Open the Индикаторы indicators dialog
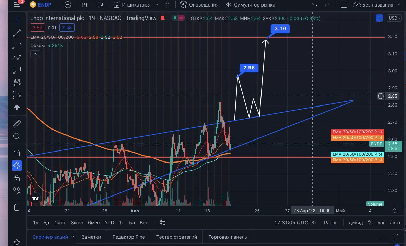 (132, 5)
